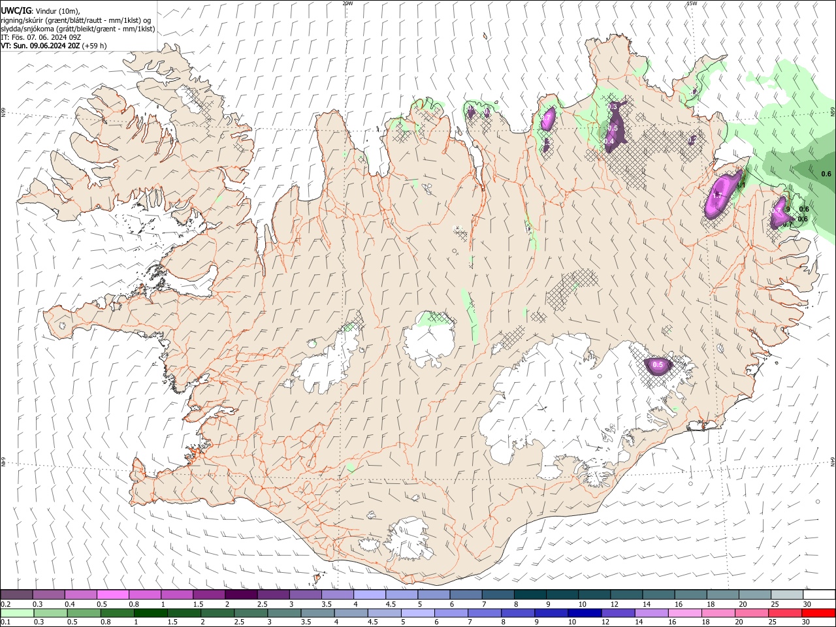Choose the light pink swatch starting at 16 on the rain scale

(685, 613)
